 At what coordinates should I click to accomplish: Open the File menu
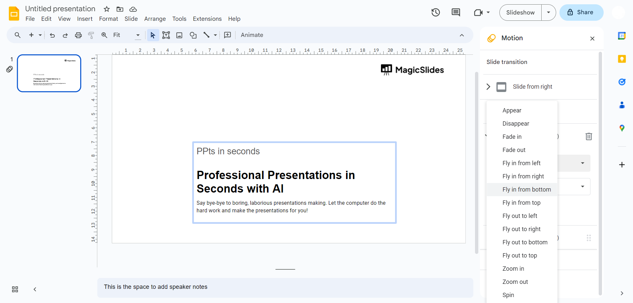click(x=30, y=19)
